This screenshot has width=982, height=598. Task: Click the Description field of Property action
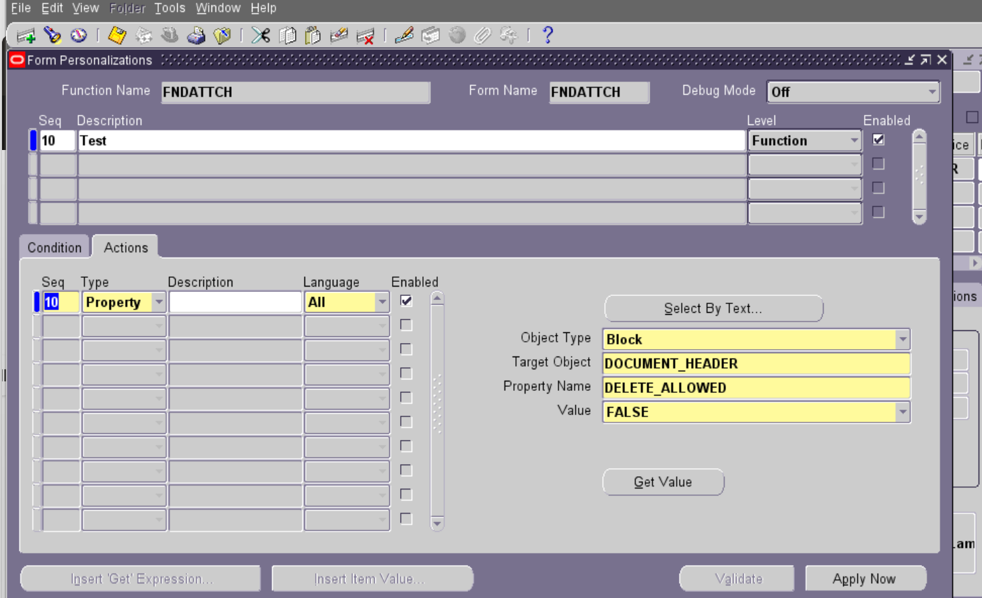tap(235, 302)
